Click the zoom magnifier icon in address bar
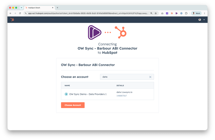 coord(151,13)
